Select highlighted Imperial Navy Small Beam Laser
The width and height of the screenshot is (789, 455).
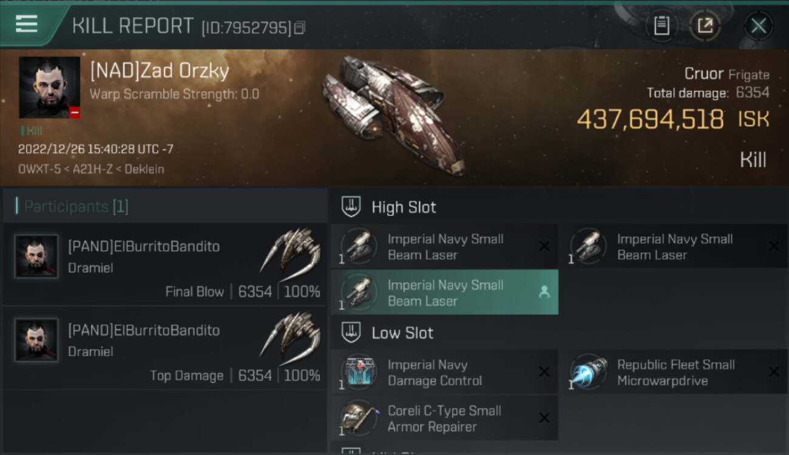[x=444, y=292]
